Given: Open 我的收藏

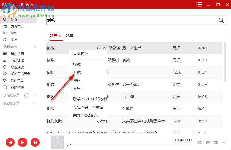Looking at the screenshot, I should 17,87.
